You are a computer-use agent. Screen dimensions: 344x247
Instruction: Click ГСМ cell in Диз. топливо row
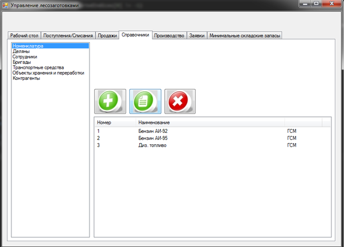[x=292, y=145]
